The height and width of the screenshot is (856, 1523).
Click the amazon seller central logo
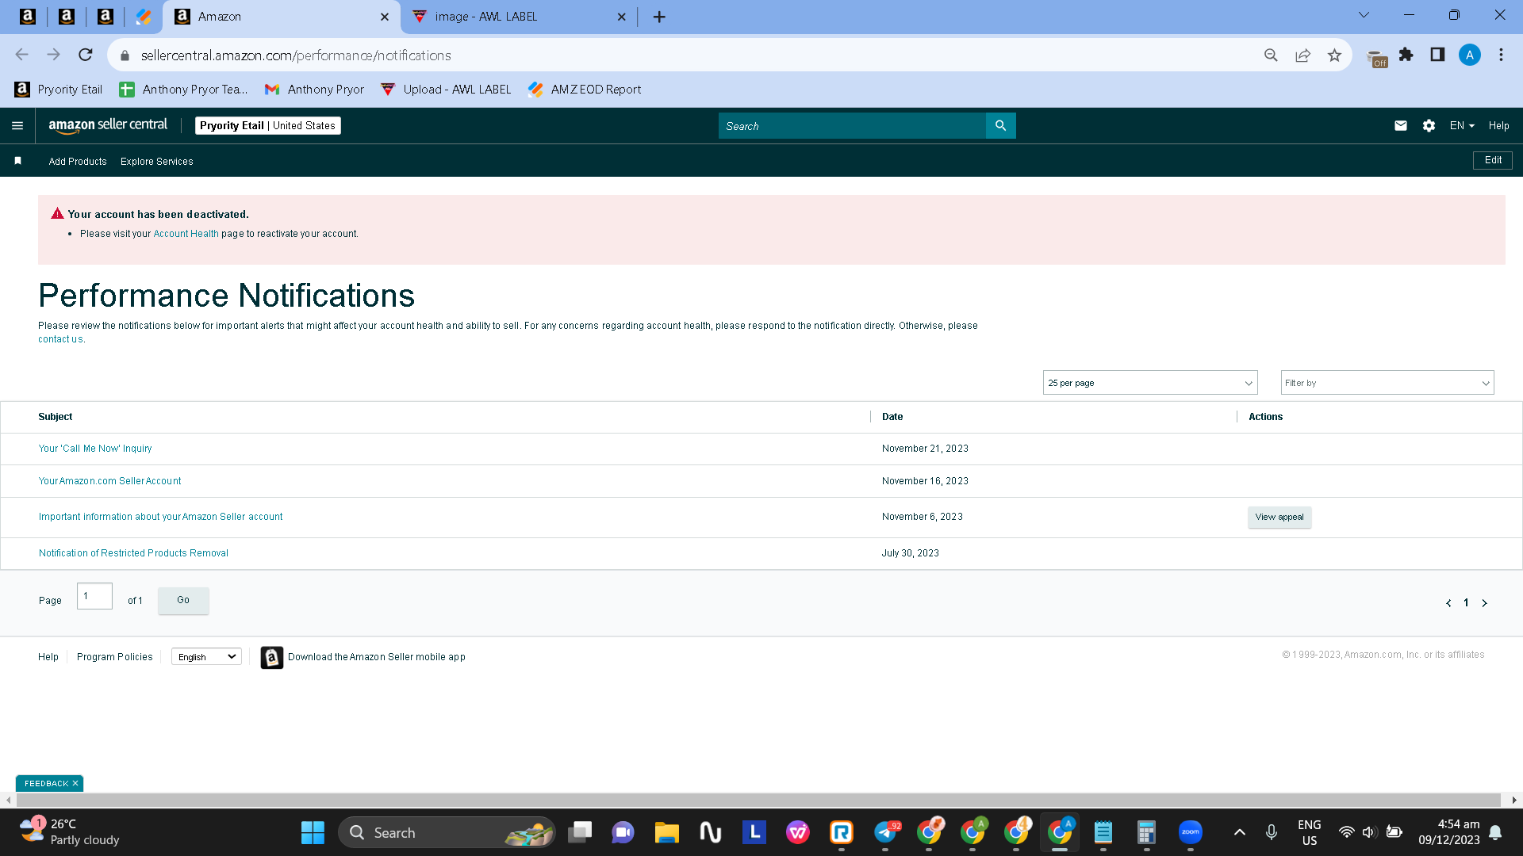(108, 125)
